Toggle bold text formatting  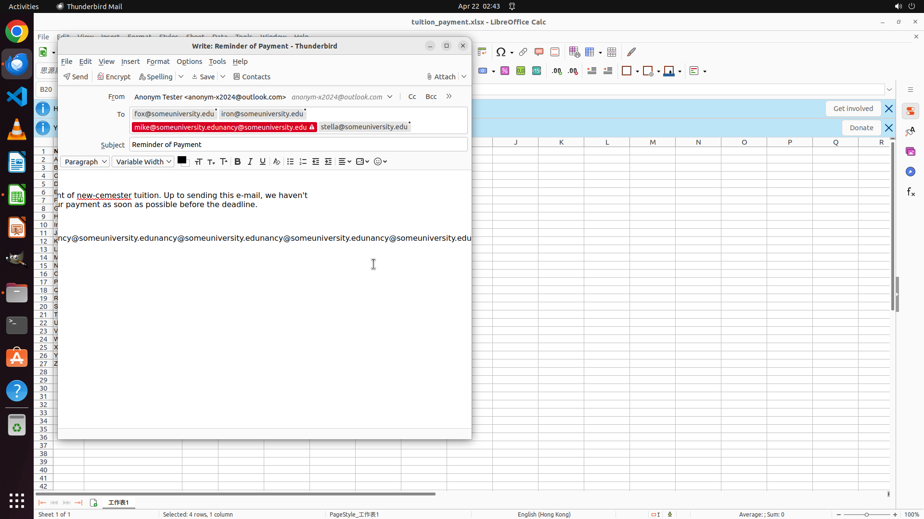click(x=237, y=162)
